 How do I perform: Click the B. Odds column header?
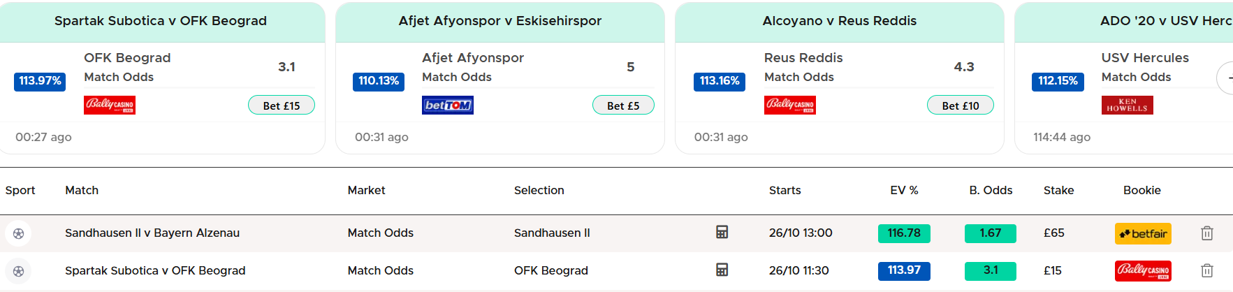click(x=990, y=190)
